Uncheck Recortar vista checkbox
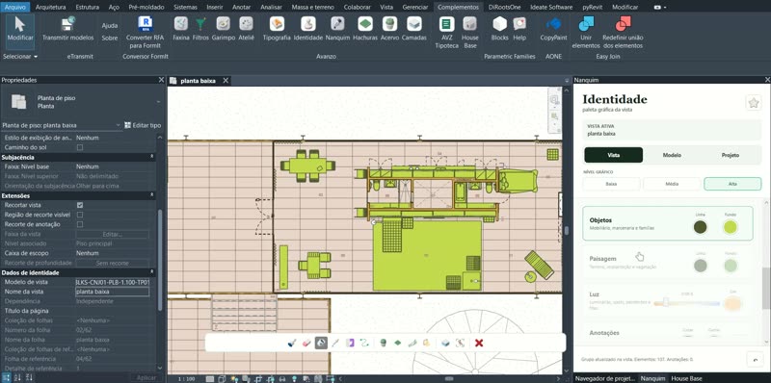The height and width of the screenshot is (383, 771). (80, 205)
